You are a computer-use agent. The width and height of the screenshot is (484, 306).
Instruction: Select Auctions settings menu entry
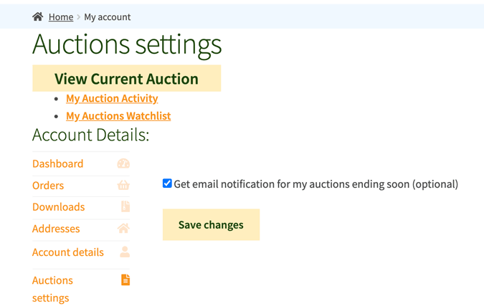point(52,289)
